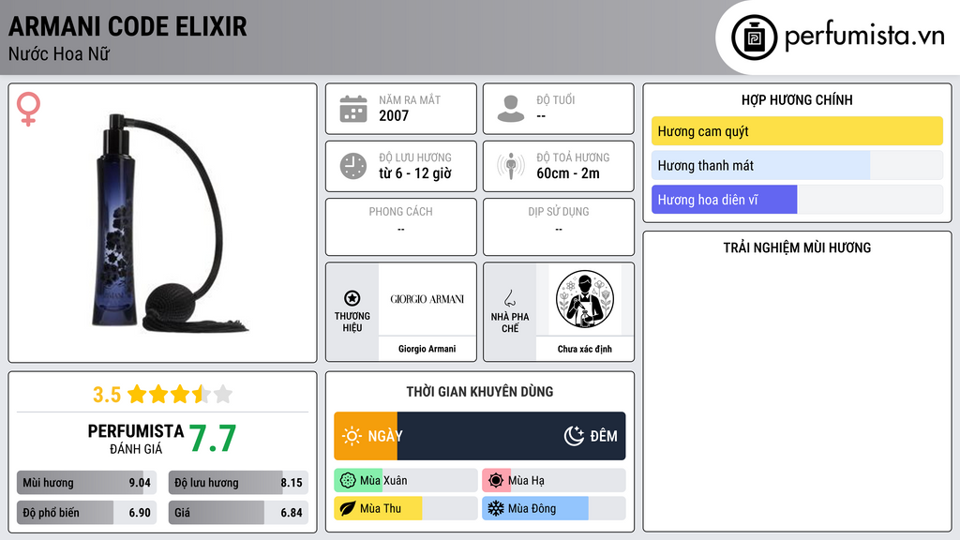
Task: Click the Nhà pha chế label
Action: (510, 322)
